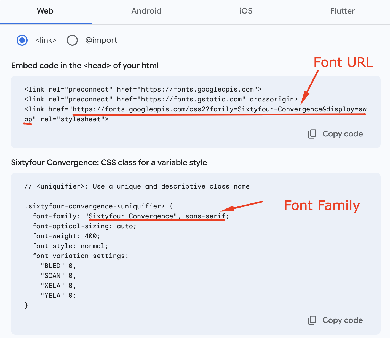Screen dimensions: 390x338
Task: Click the "BLED" 0 setting line
Action: click(58, 266)
